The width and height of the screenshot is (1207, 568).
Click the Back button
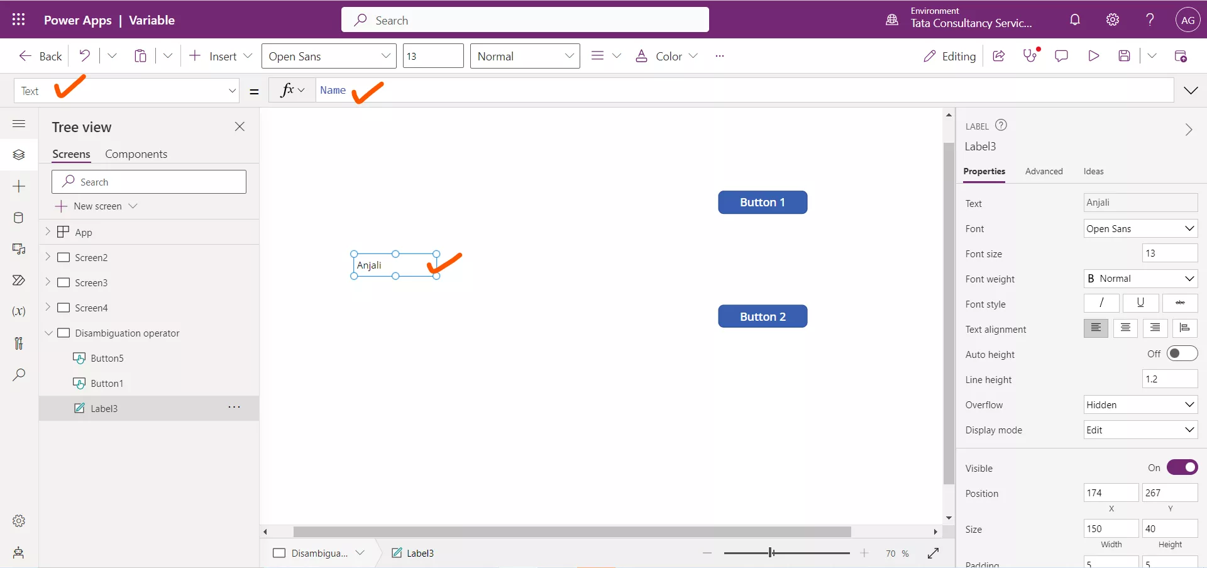click(40, 56)
